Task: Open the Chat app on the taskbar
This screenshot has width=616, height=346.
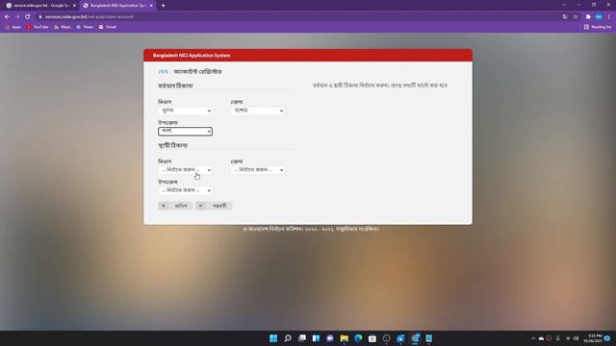Action: point(330,338)
